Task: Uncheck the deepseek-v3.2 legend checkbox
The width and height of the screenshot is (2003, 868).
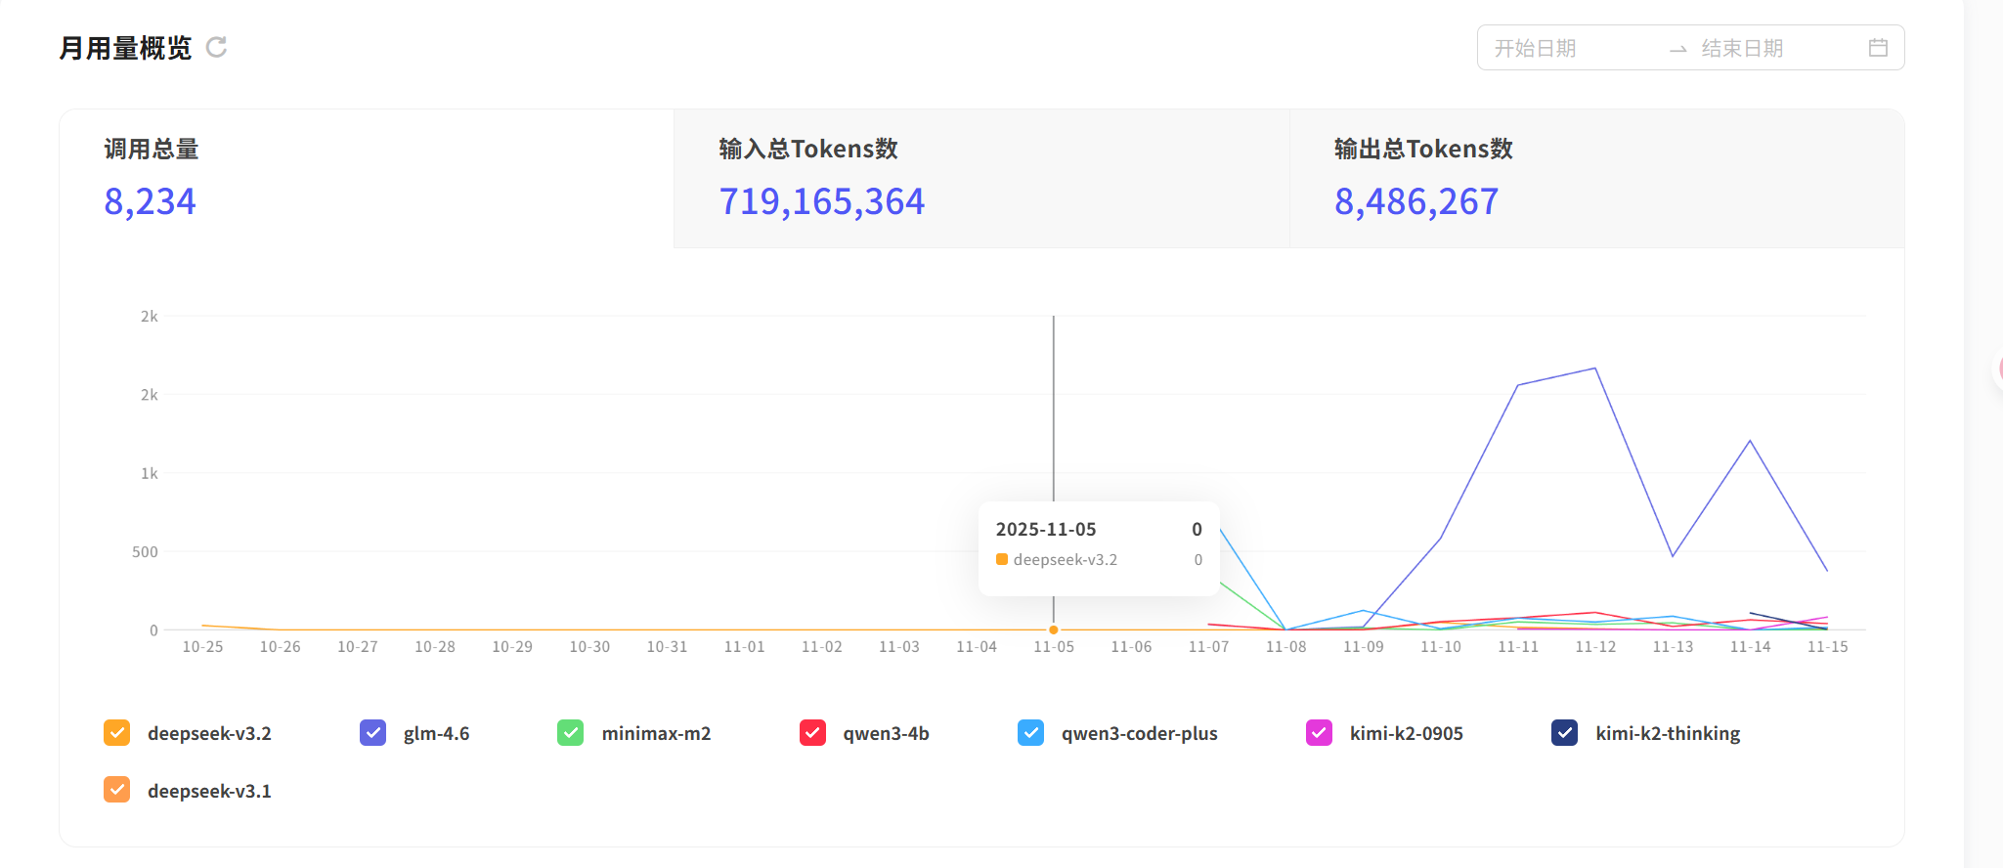Action: pyautogui.click(x=116, y=733)
